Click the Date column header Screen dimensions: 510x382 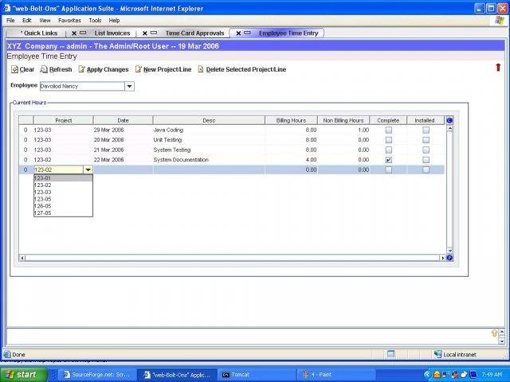123,120
